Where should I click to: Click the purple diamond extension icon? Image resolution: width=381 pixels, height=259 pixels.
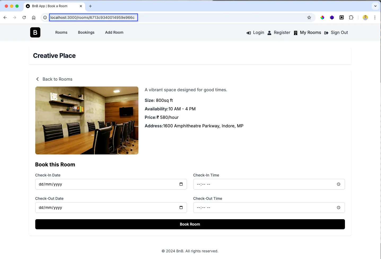pyautogui.click(x=332, y=18)
